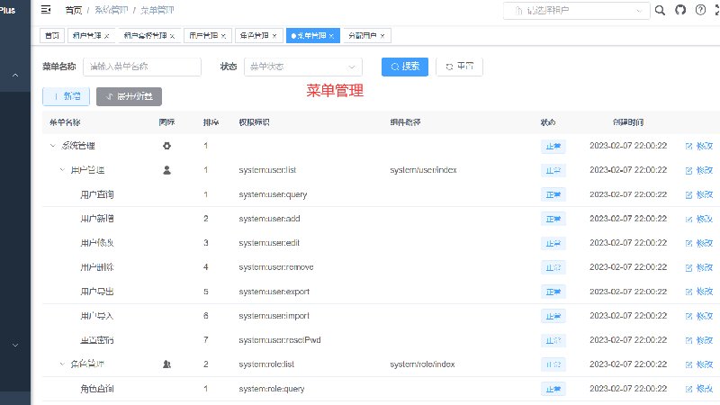720x405 pixels.
Task: Click the system:user:add permission cell
Action: point(269,219)
